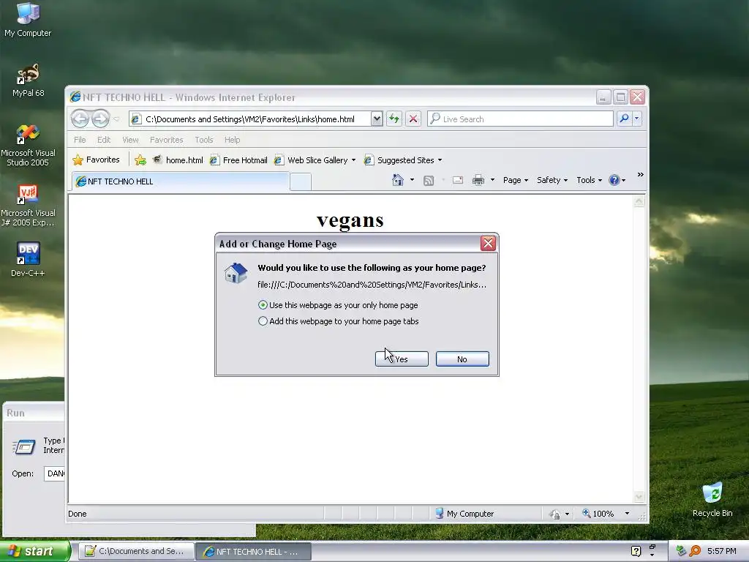Open Web Slice Gallery favorites item
The width and height of the screenshot is (749, 562).
click(315, 160)
